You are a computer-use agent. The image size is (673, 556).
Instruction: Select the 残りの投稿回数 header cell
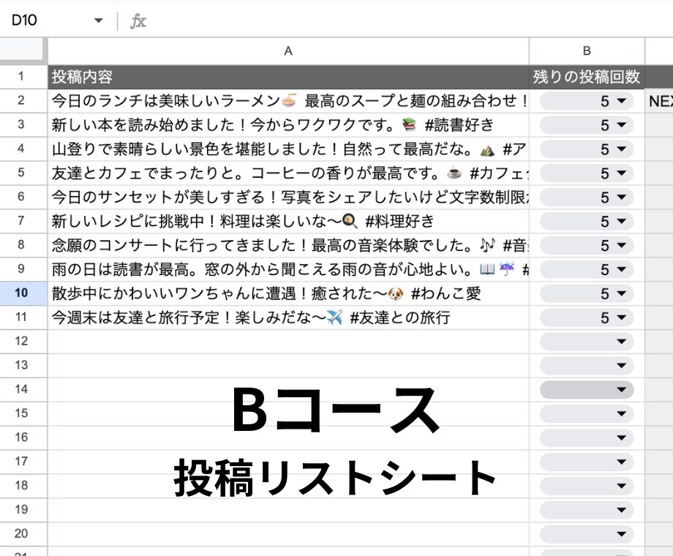tap(587, 77)
